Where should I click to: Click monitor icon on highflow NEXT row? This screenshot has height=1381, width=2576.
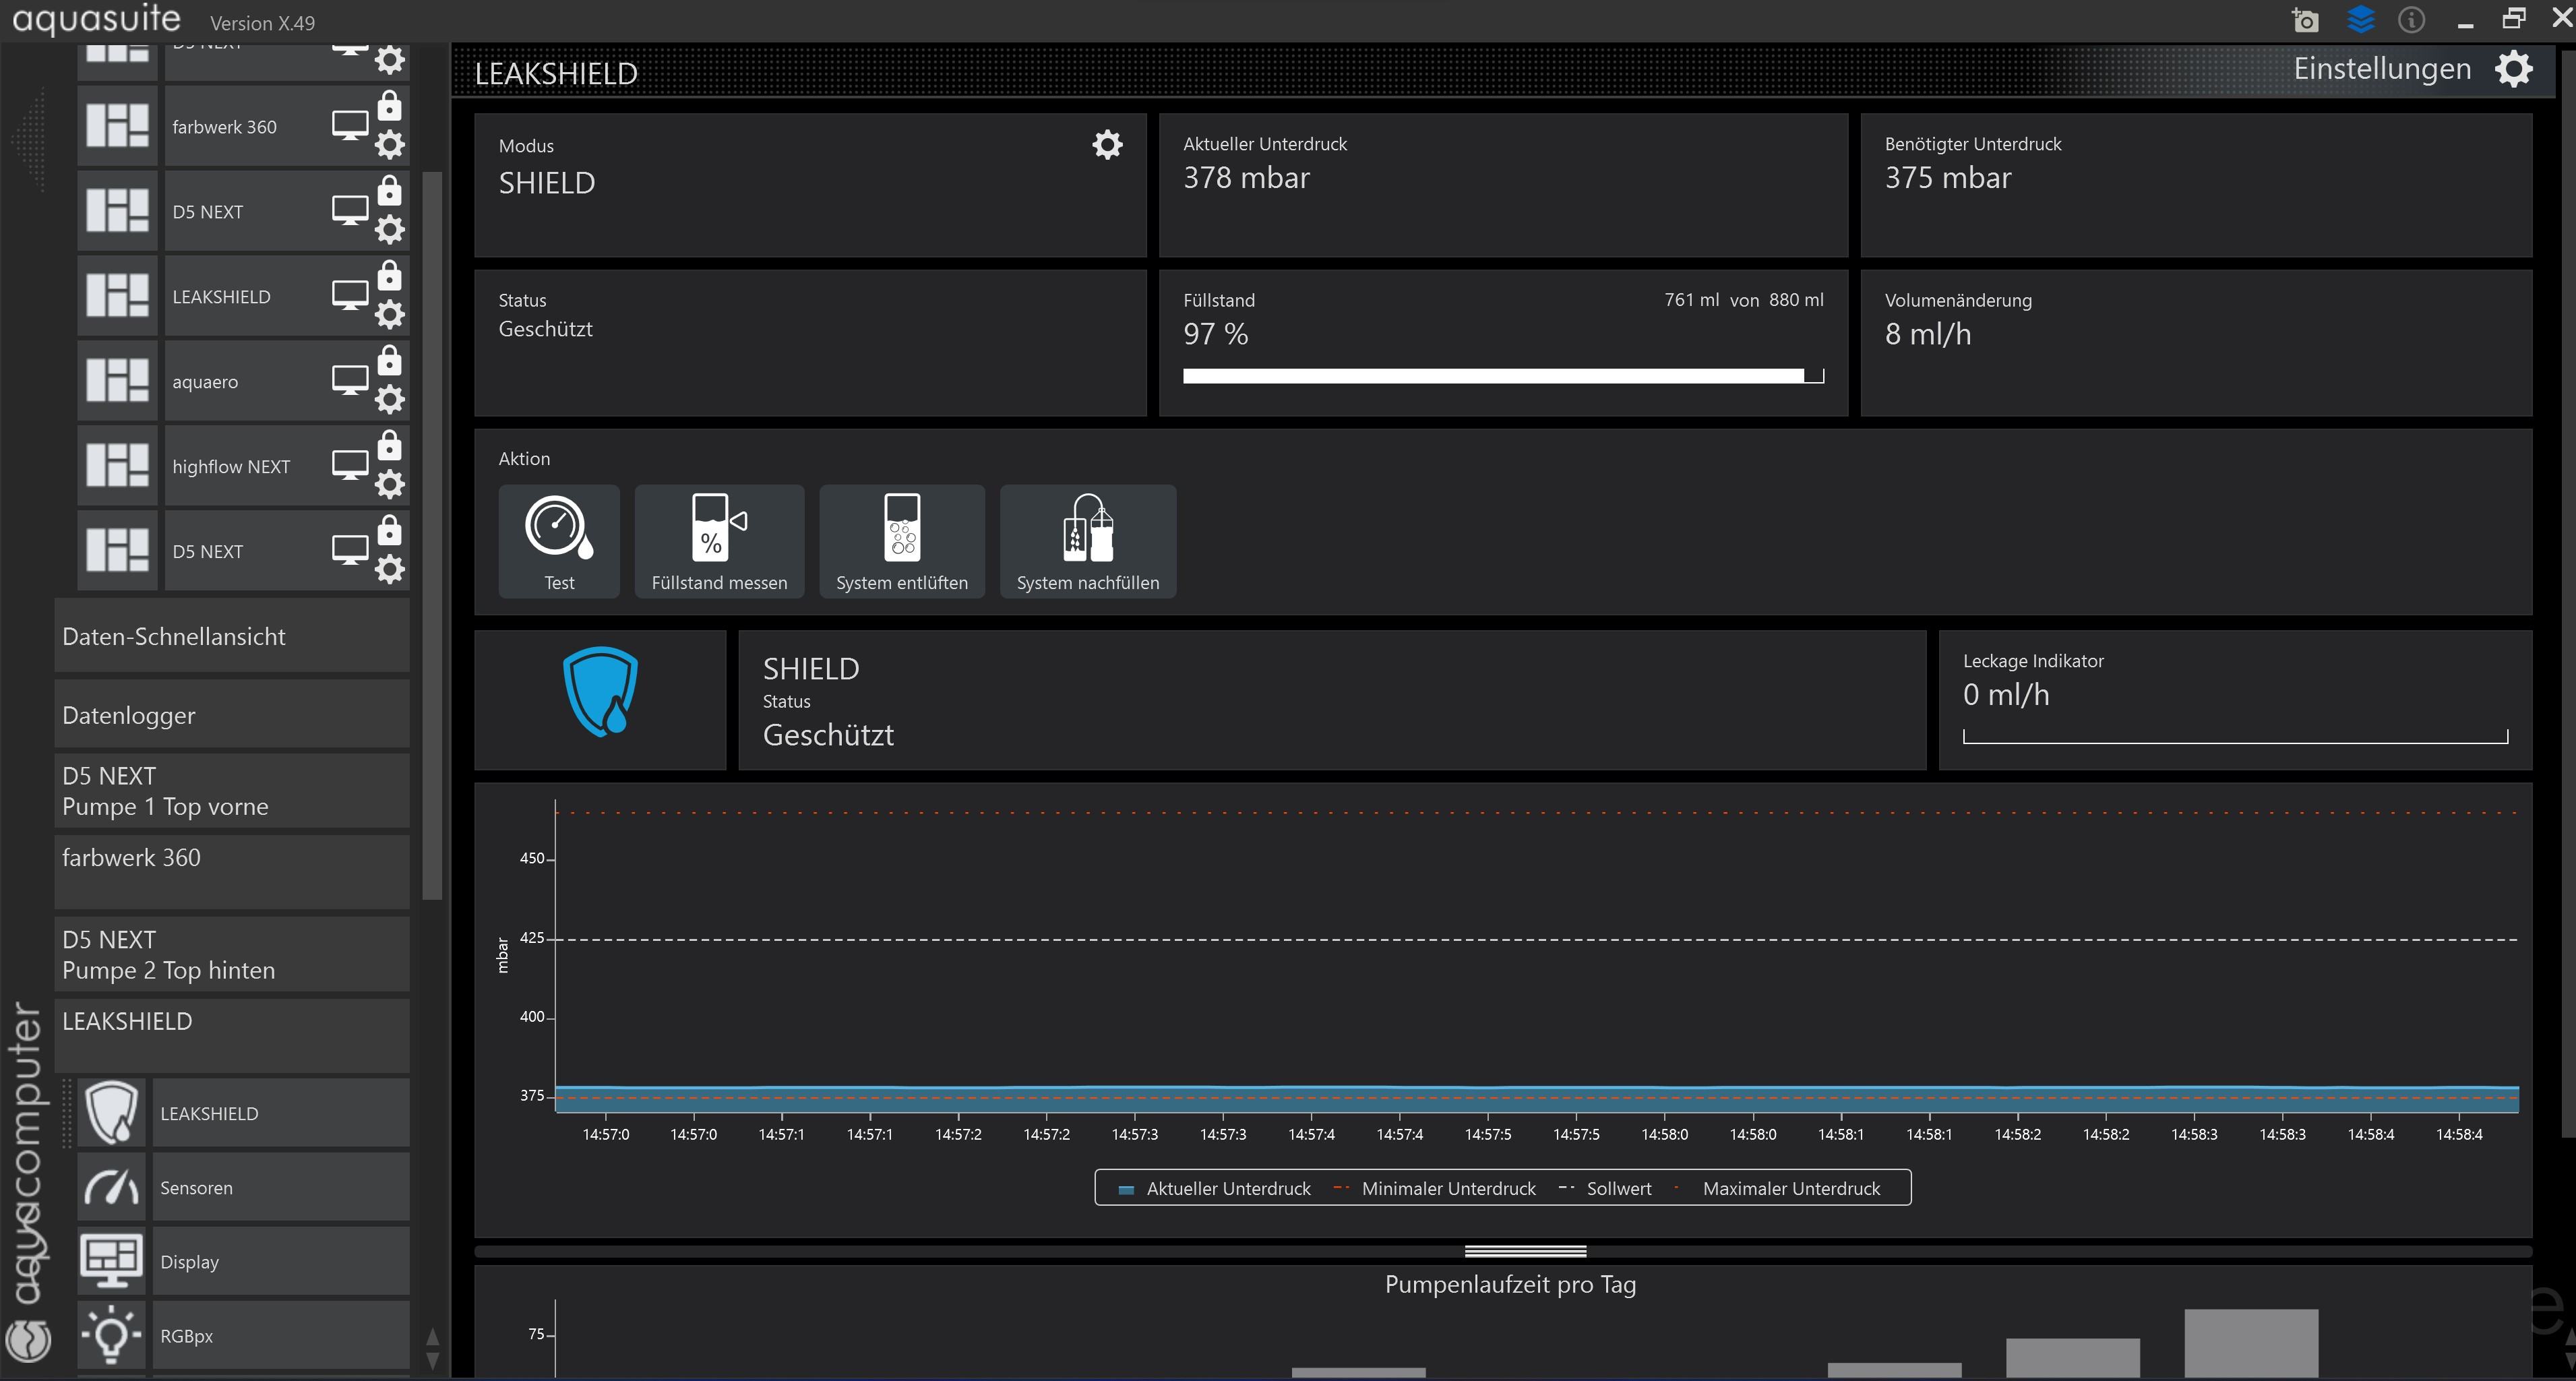coord(350,466)
